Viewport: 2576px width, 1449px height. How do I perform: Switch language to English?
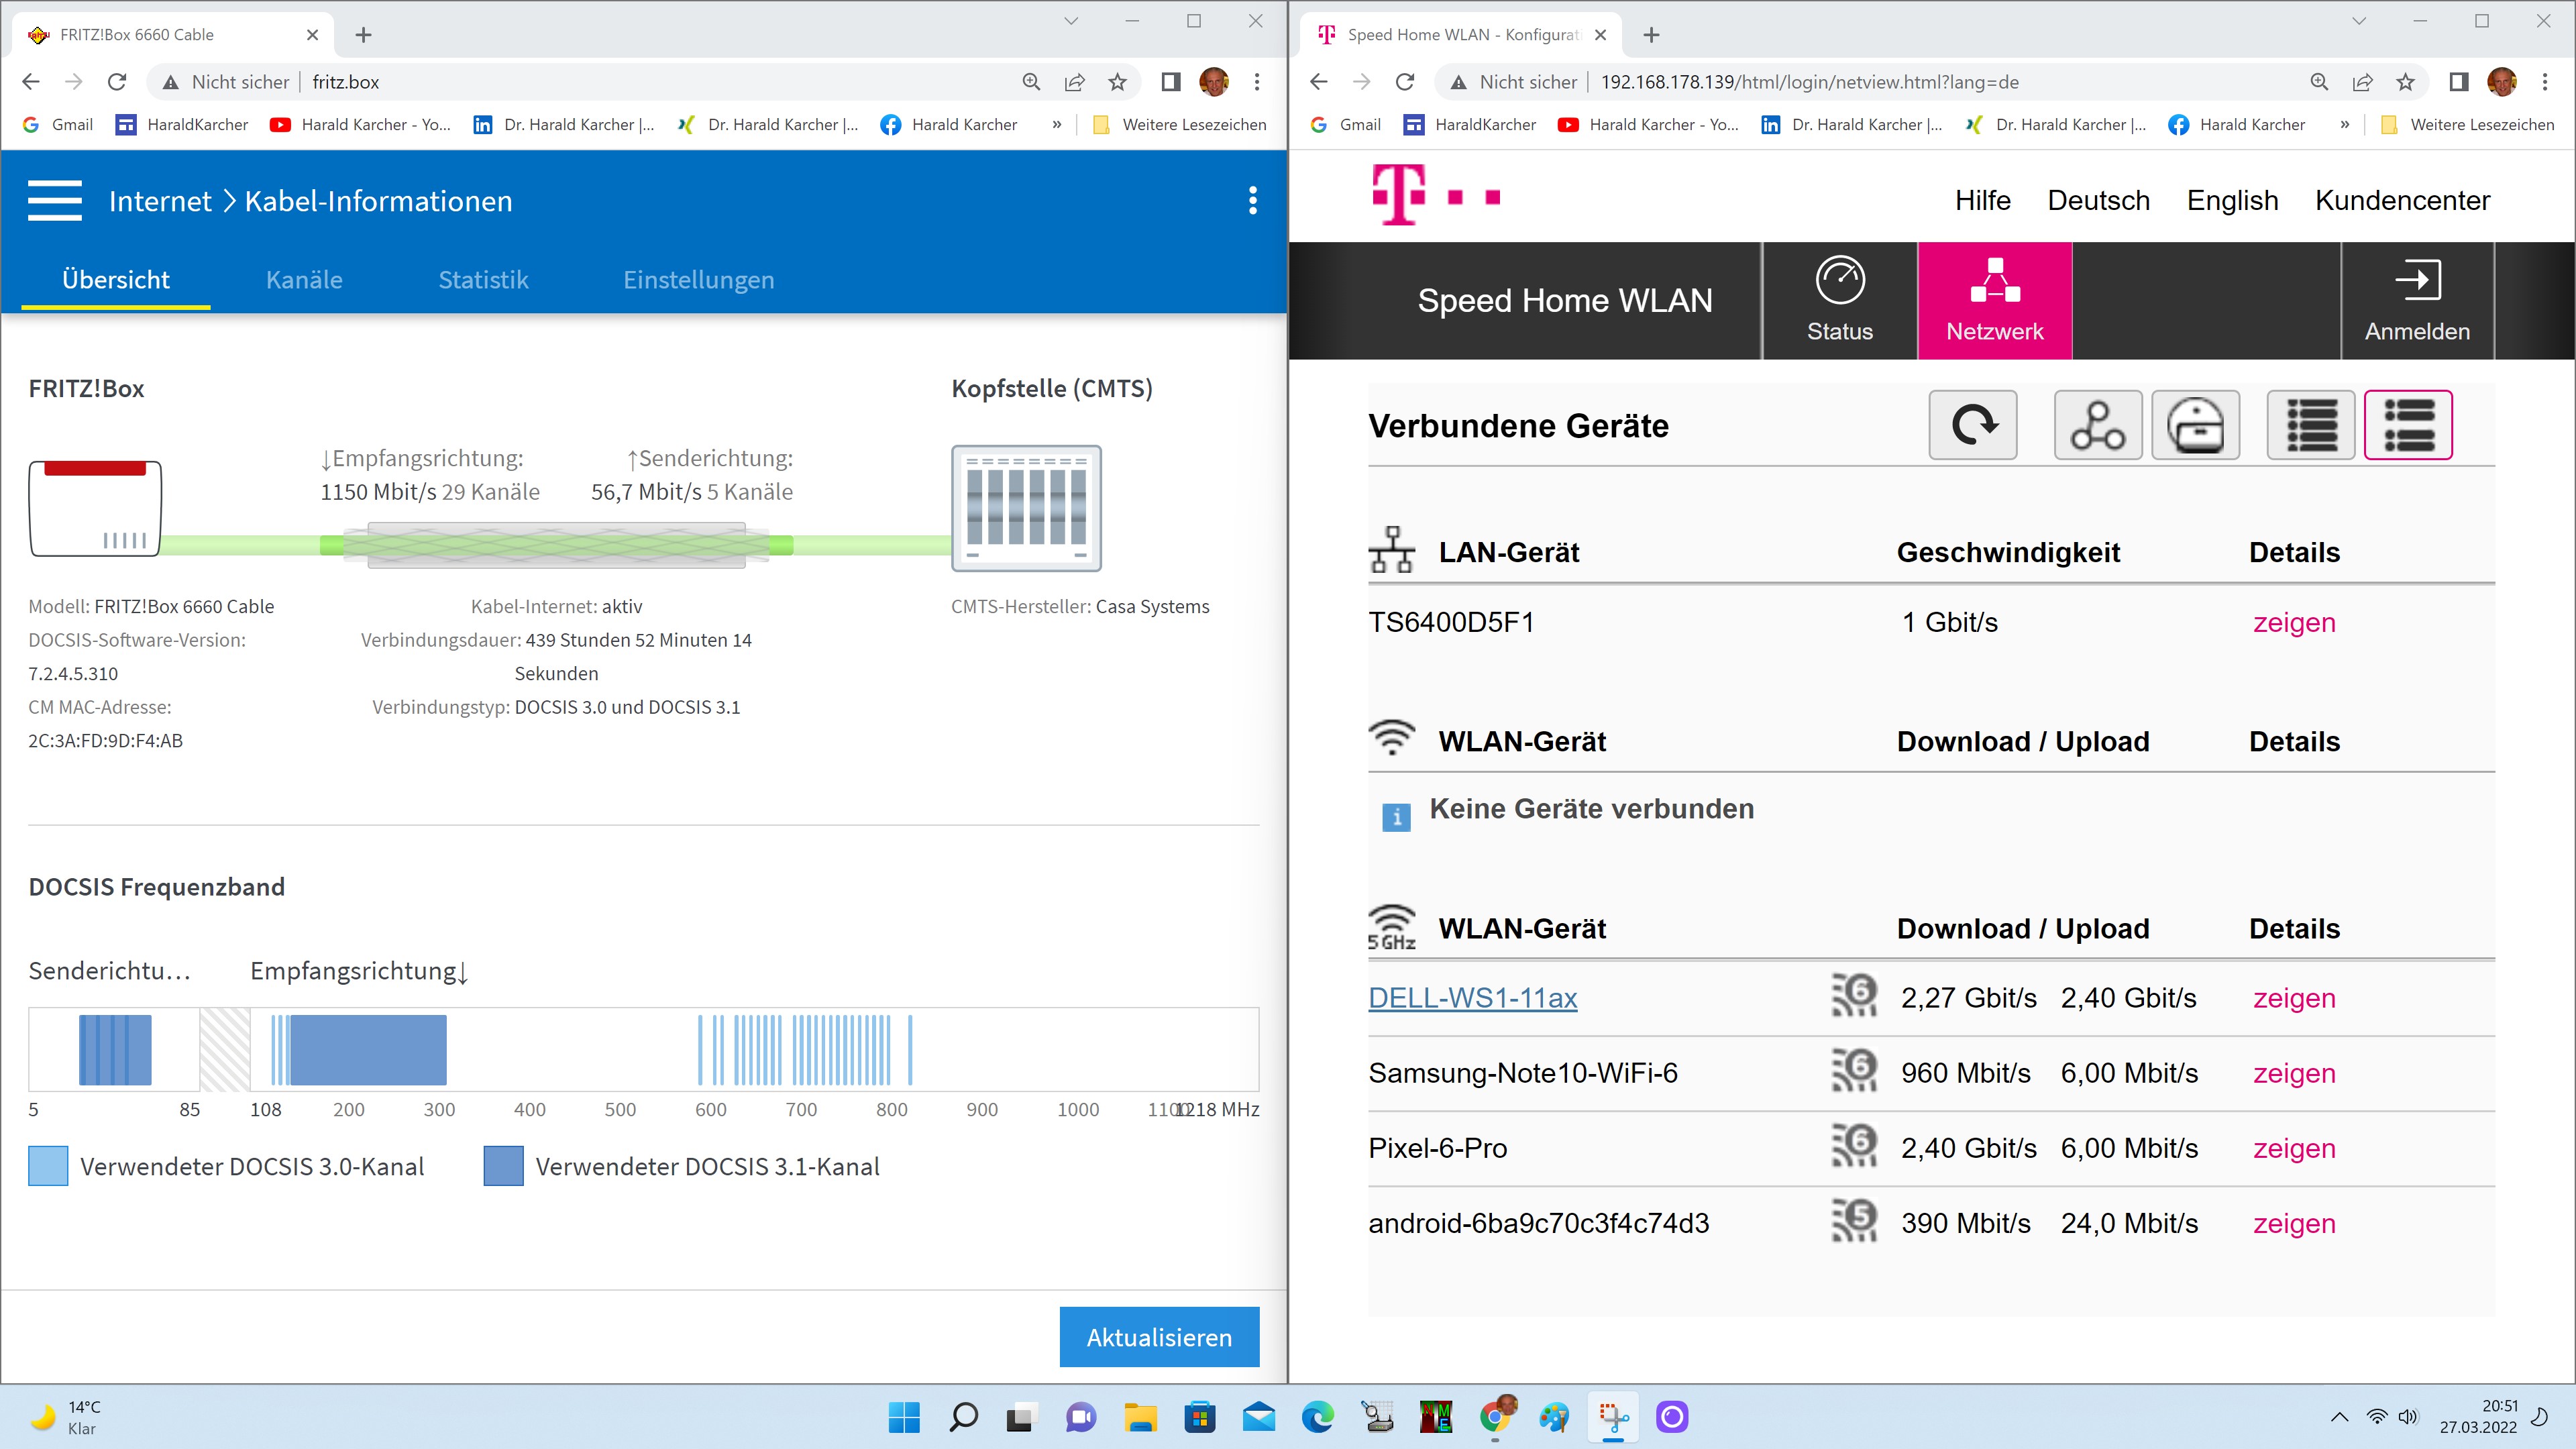click(x=2232, y=200)
